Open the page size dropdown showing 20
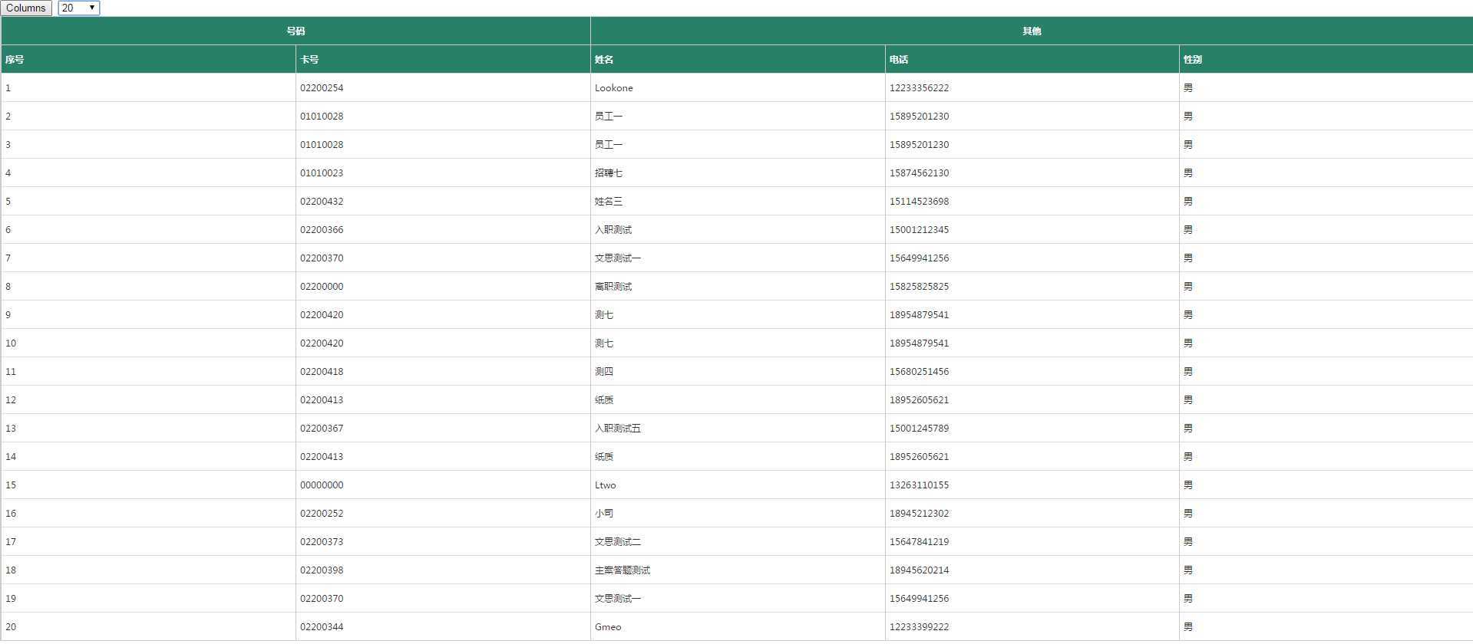Screen dimensions: 1473x644 point(79,8)
